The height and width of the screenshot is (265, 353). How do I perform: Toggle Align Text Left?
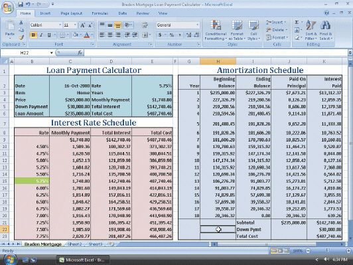tap(102, 35)
